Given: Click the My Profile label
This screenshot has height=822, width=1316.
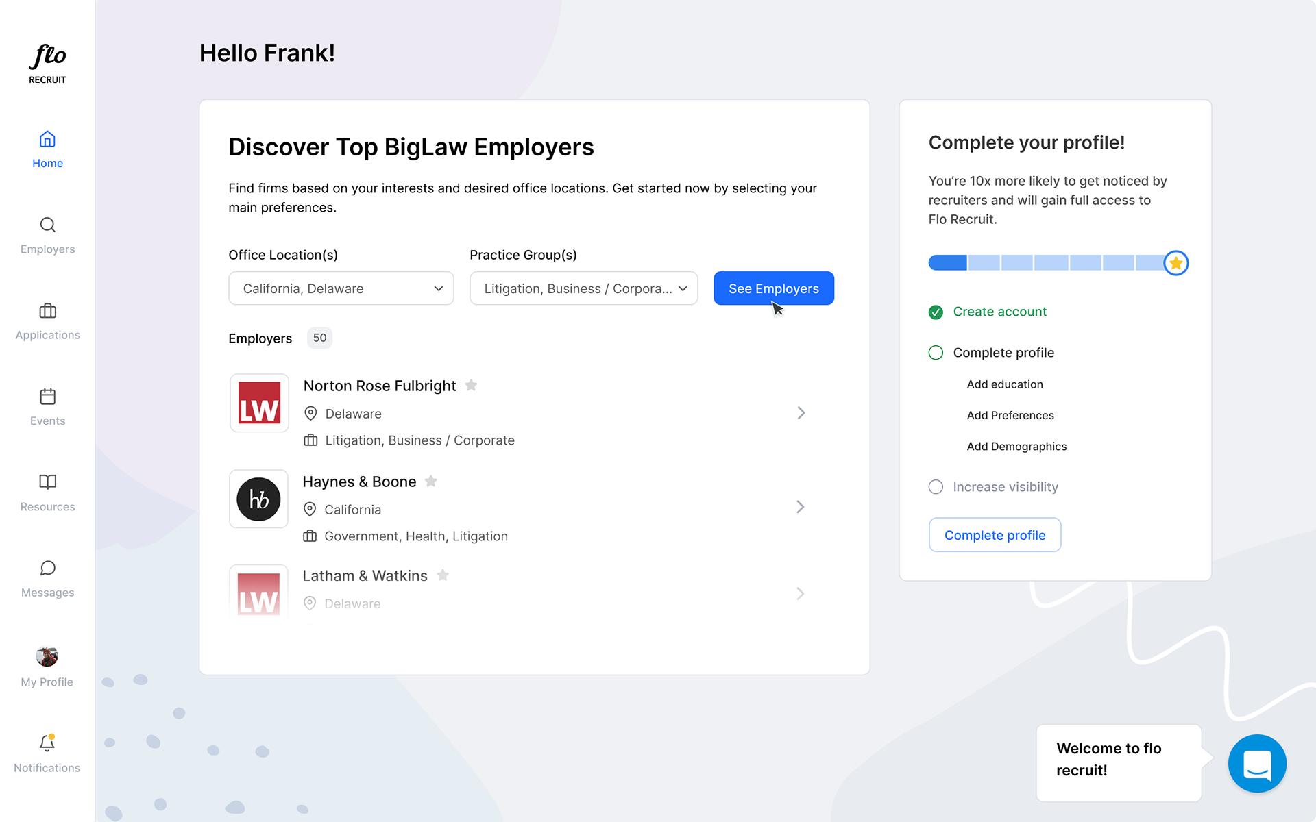Looking at the screenshot, I should click(47, 682).
